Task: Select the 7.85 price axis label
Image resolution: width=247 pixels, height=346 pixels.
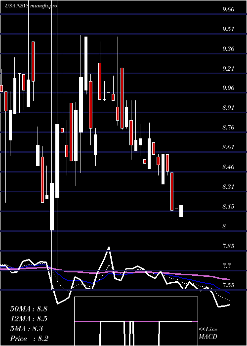Action: [x=228, y=246]
